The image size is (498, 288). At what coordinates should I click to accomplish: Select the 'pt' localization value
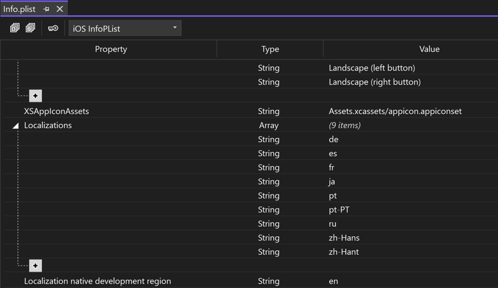point(333,196)
